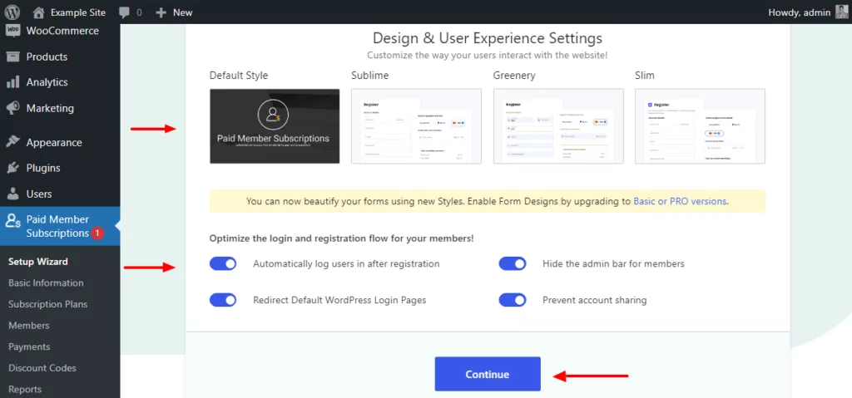Open Paid Member Subscriptions menu
The height and width of the screenshot is (398, 852).
coord(60,227)
